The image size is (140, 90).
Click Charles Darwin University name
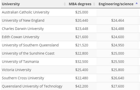(23, 29)
